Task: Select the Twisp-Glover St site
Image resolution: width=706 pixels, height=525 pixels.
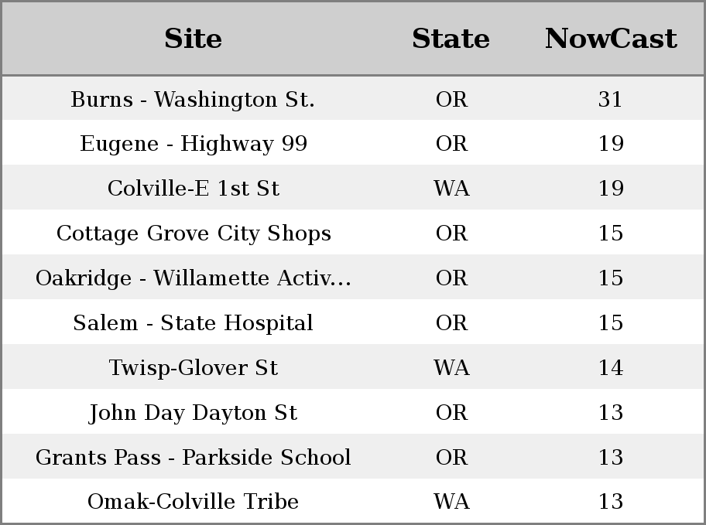Action: pyautogui.click(x=194, y=368)
